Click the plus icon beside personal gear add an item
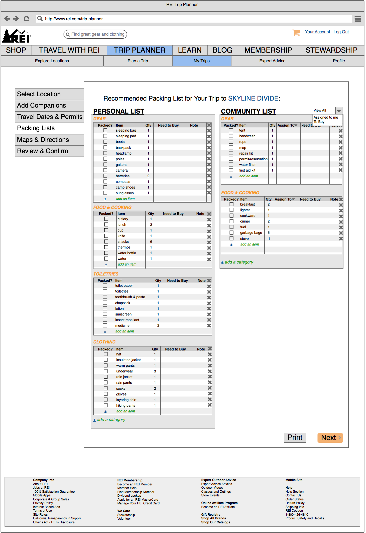This screenshot has height=533, width=366. pos(105,199)
